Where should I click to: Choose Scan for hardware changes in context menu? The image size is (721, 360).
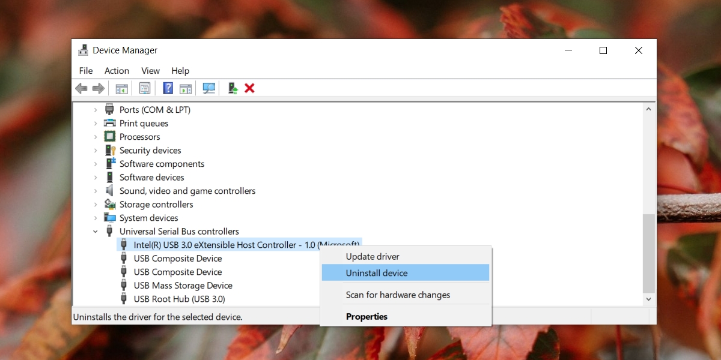click(406, 295)
